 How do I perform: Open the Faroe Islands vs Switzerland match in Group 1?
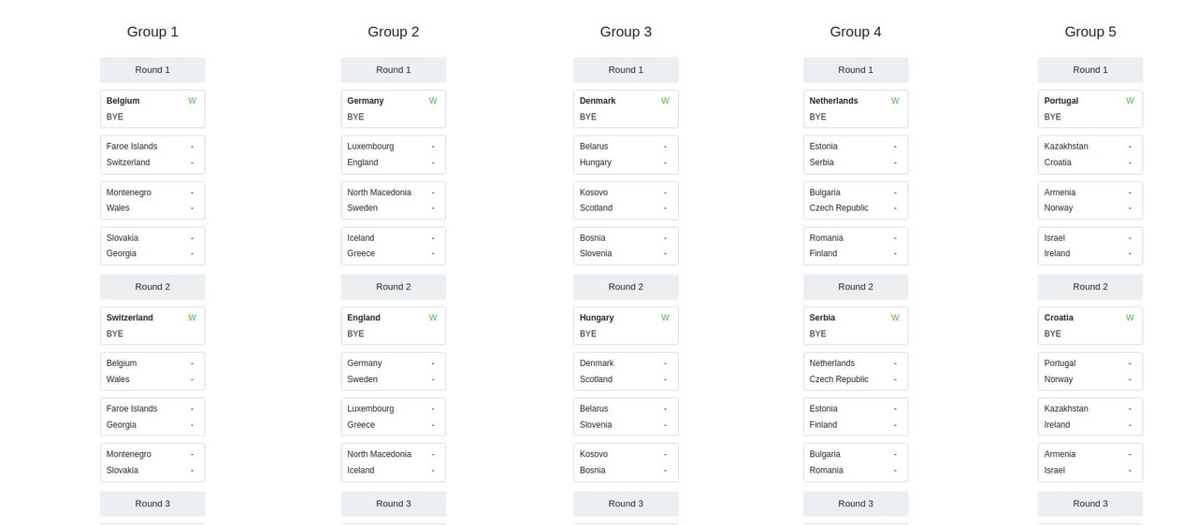[152, 154]
